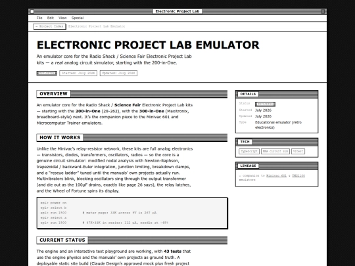Click bold Science Fair text in Overview

point(128,105)
